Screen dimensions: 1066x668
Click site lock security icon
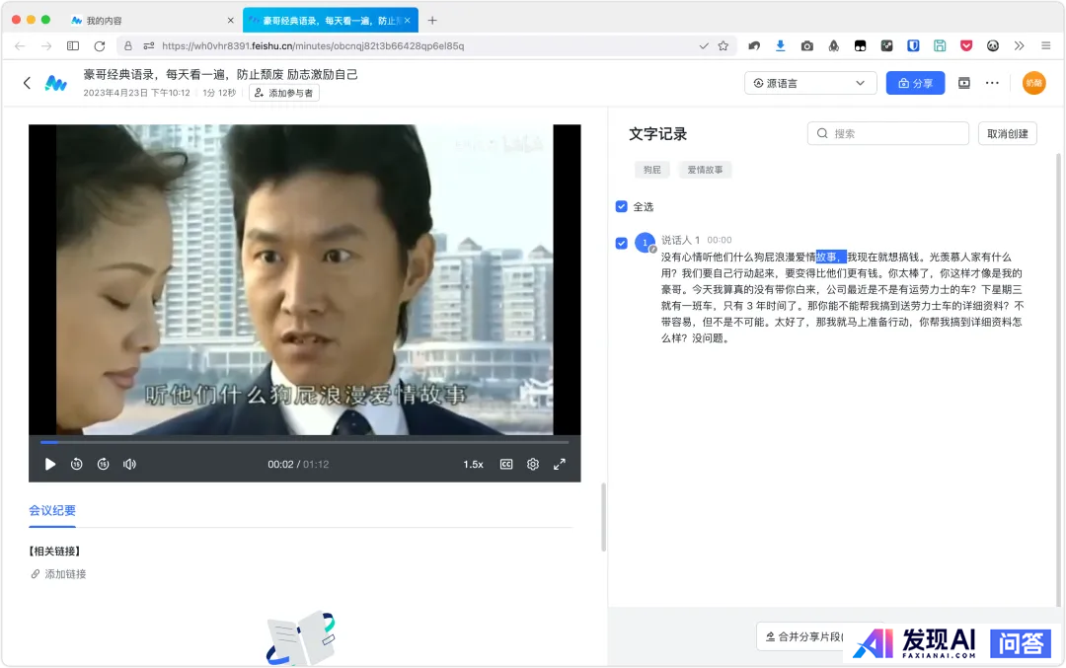coord(127,46)
